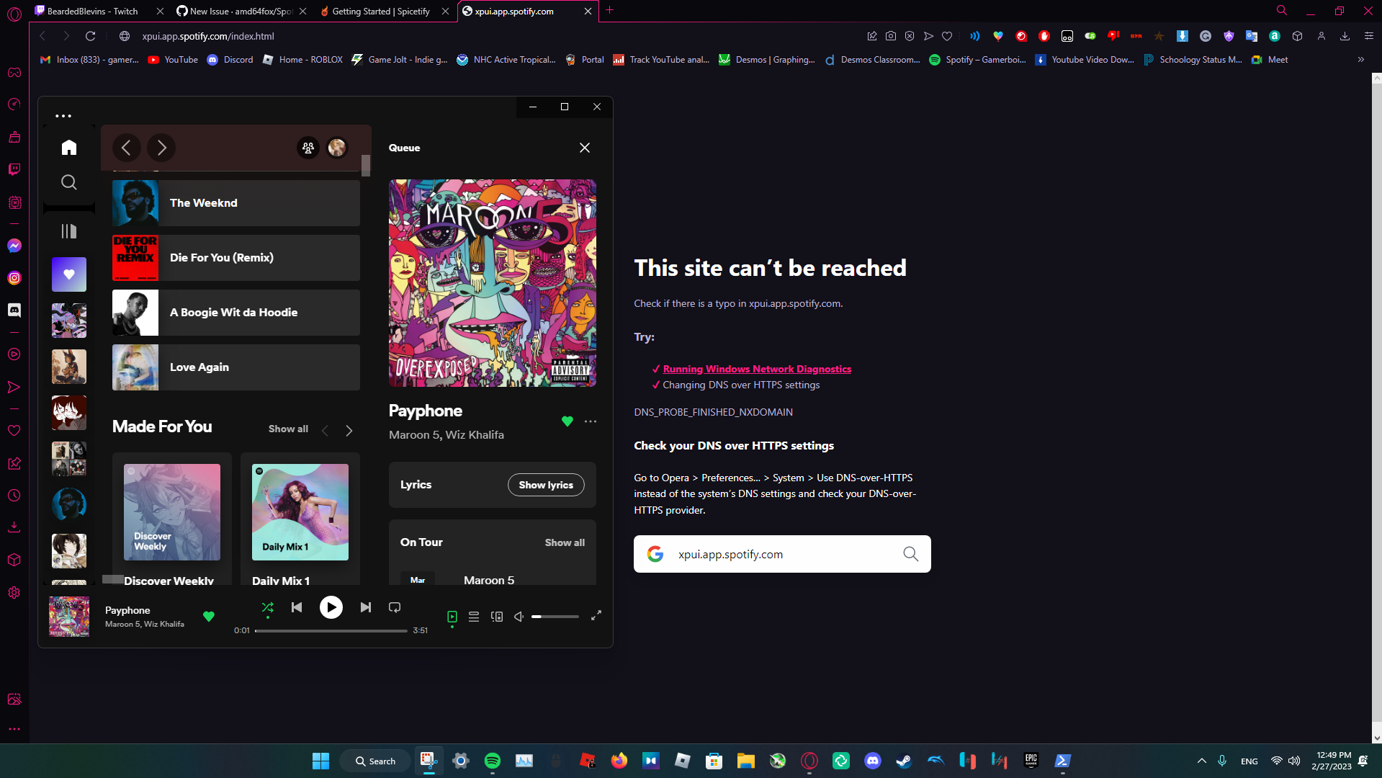
Task: Open Spotify Home from the sidebar
Action: 68,147
